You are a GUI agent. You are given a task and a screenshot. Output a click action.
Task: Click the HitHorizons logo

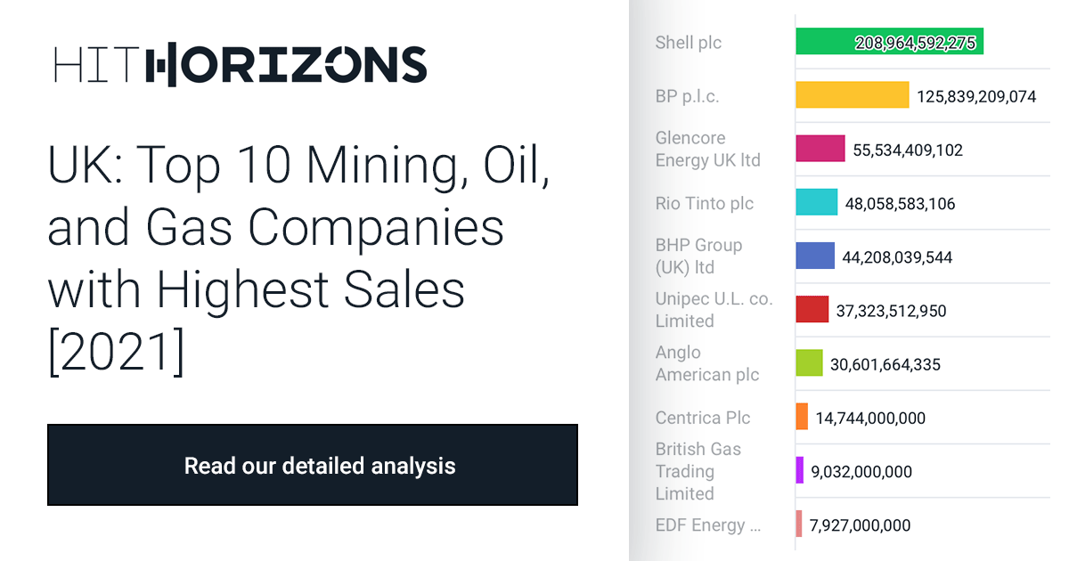click(241, 65)
